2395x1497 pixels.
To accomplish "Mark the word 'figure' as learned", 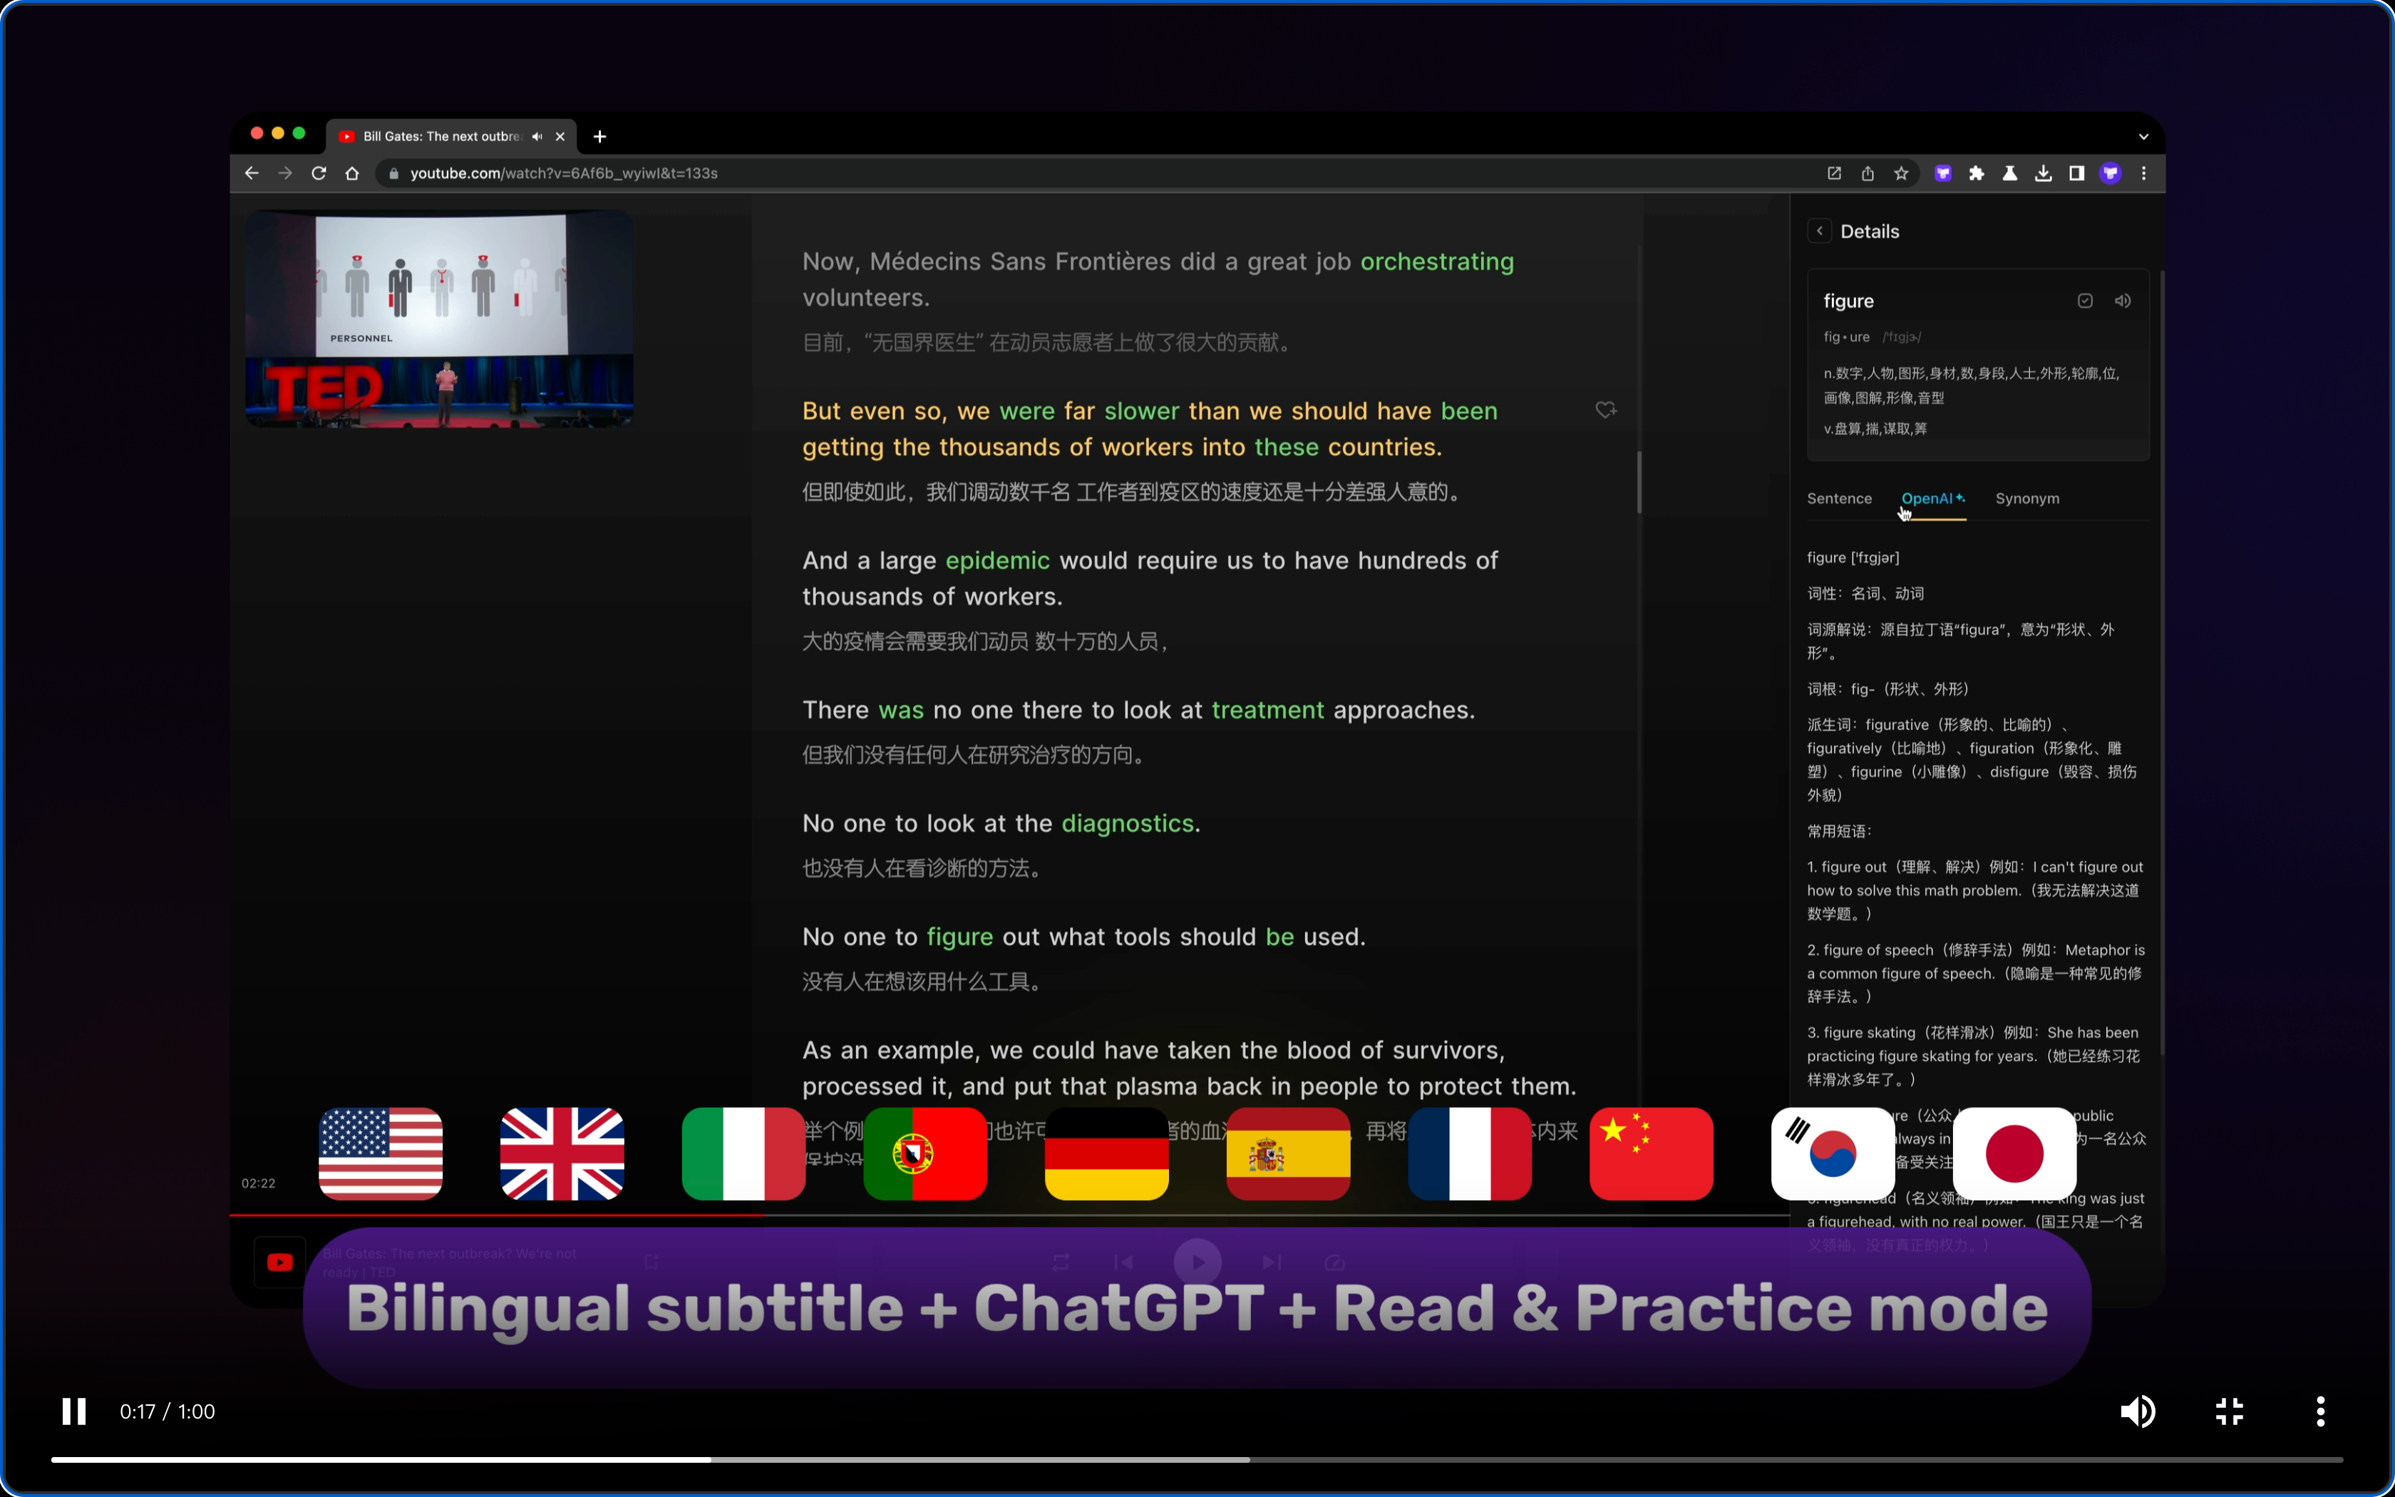I will click(2084, 301).
